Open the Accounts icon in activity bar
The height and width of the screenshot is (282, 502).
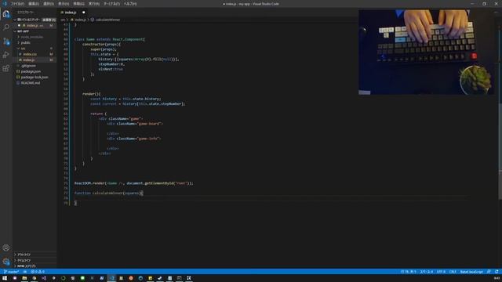(x=6, y=248)
